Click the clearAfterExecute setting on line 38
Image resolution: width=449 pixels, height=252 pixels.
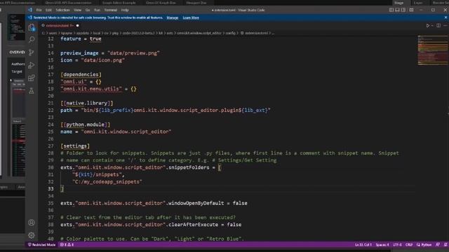[194, 225]
